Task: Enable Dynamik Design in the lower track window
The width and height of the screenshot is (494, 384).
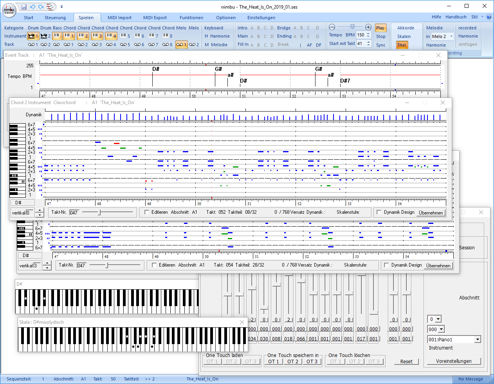Action: tap(386, 265)
